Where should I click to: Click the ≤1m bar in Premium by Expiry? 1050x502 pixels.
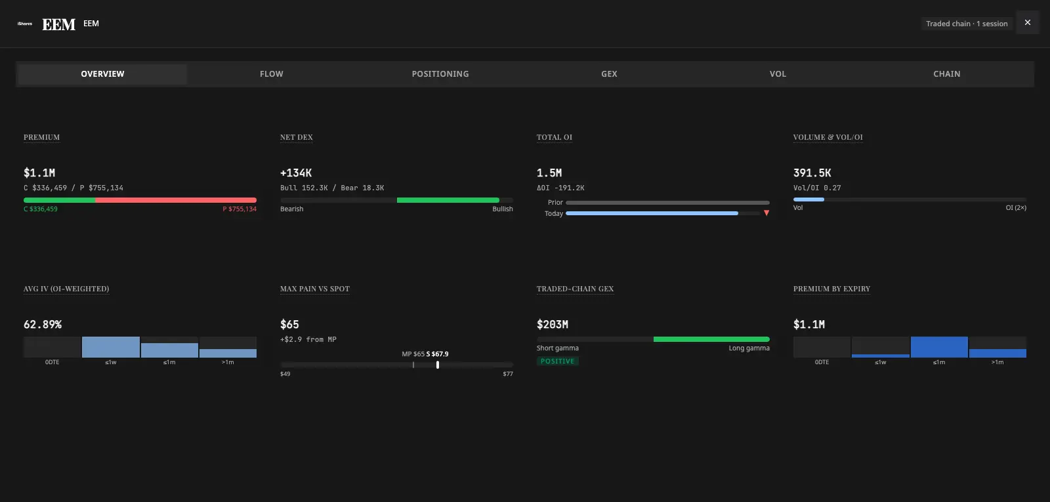[x=939, y=347]
